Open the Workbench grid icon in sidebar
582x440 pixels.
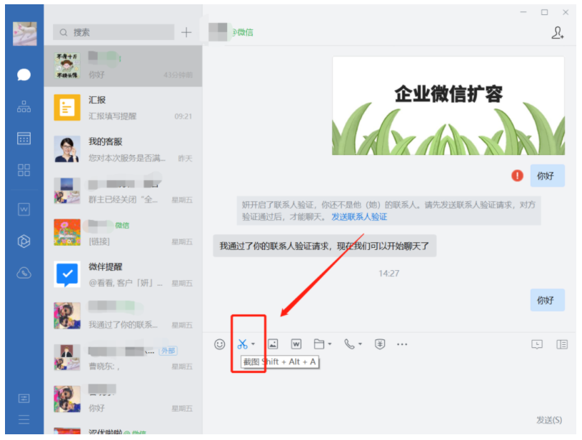point(24,170)
